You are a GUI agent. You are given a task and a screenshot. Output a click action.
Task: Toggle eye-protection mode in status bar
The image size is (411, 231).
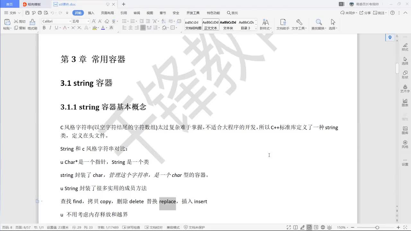click(330, 227)
